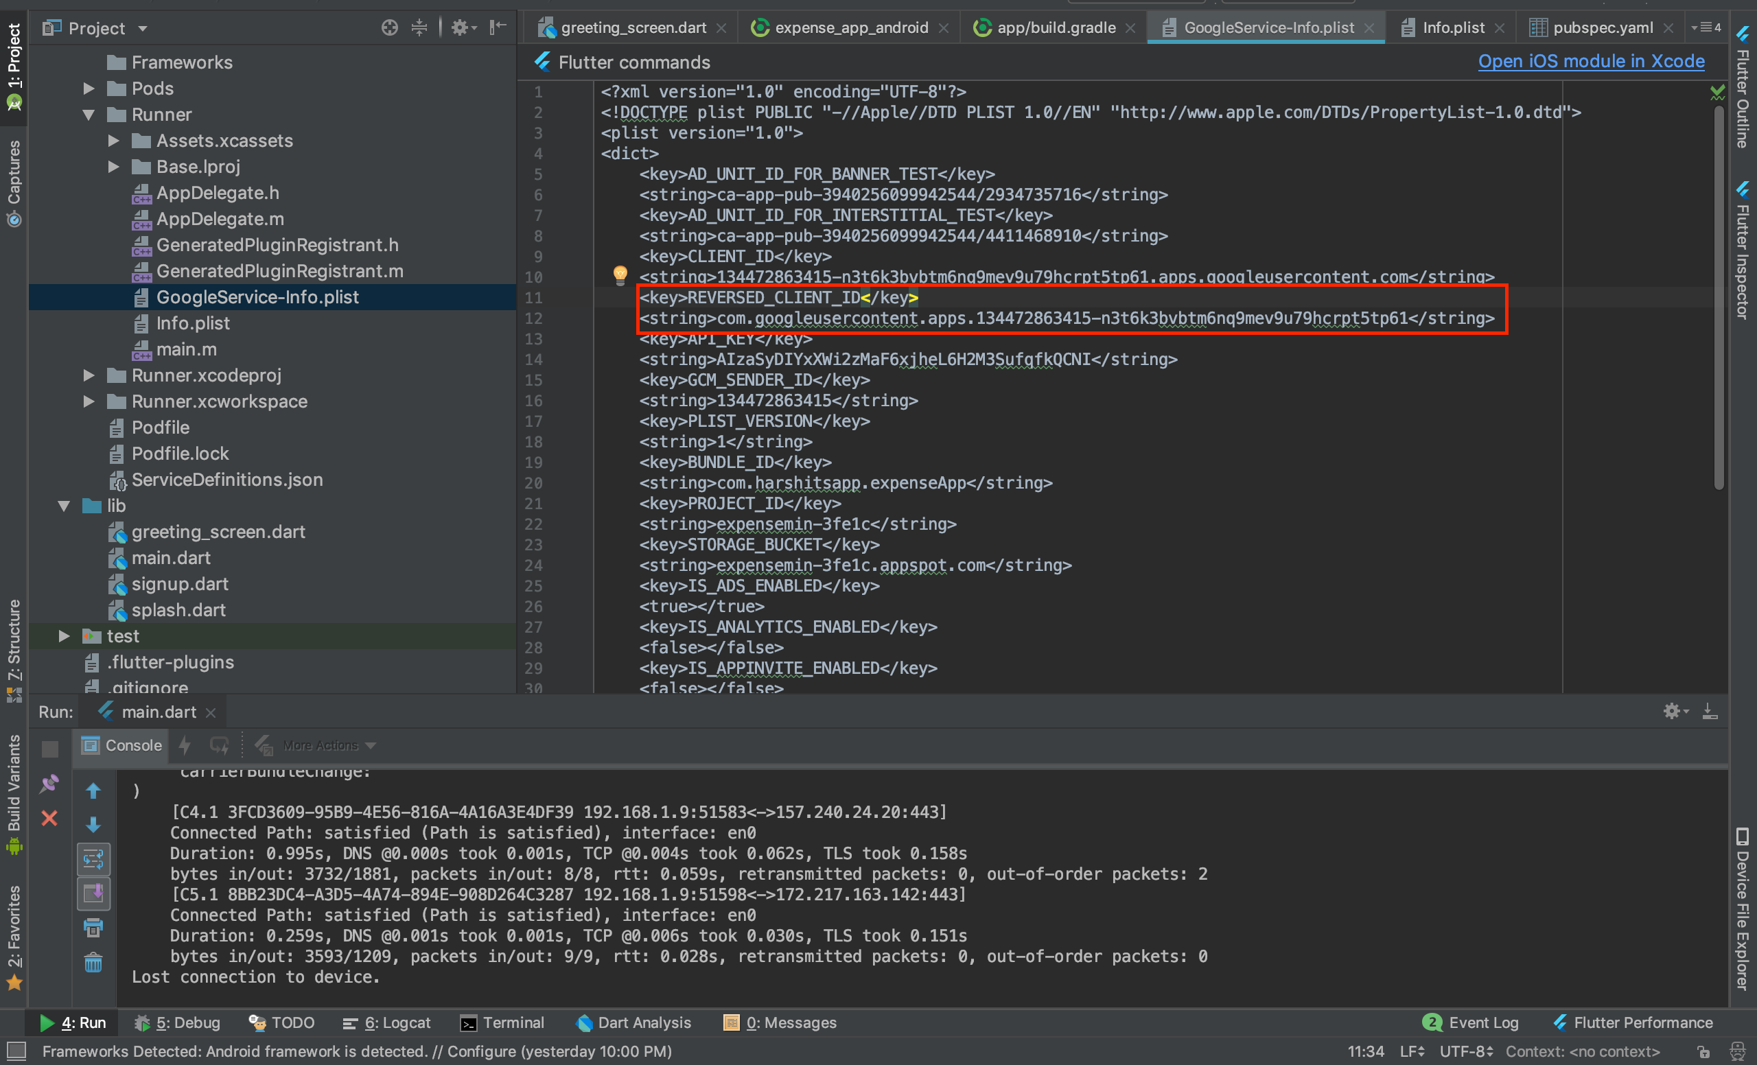Collapse the Runner folder
This screenshot has height=1065, width=1757.
point(89,115)
